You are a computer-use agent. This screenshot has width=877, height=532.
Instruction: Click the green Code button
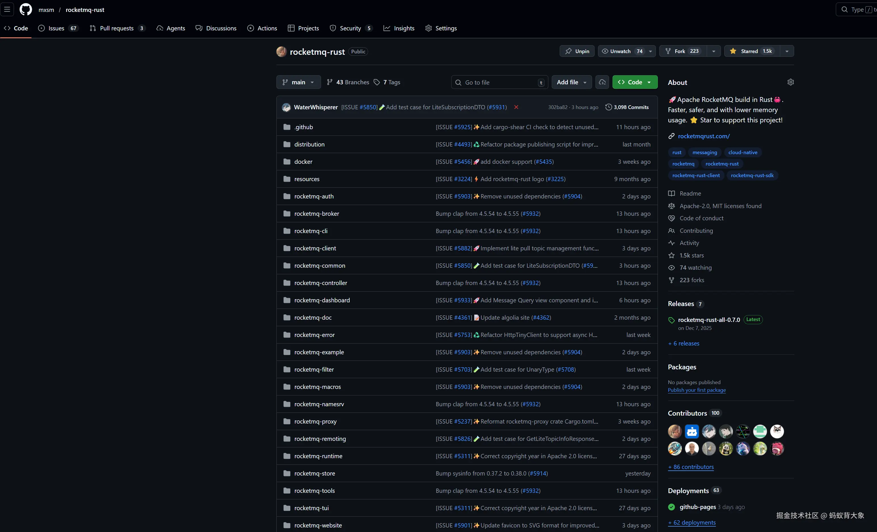click(x=635, y=82)
